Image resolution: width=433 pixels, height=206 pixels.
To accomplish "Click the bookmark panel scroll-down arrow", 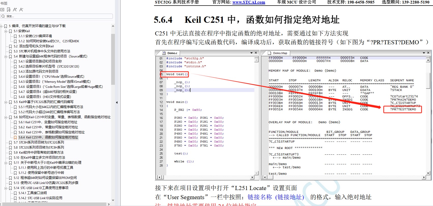I will click(113, 200).
